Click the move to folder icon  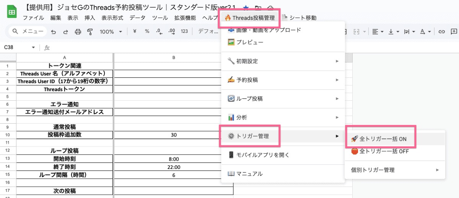pos(258,8)
